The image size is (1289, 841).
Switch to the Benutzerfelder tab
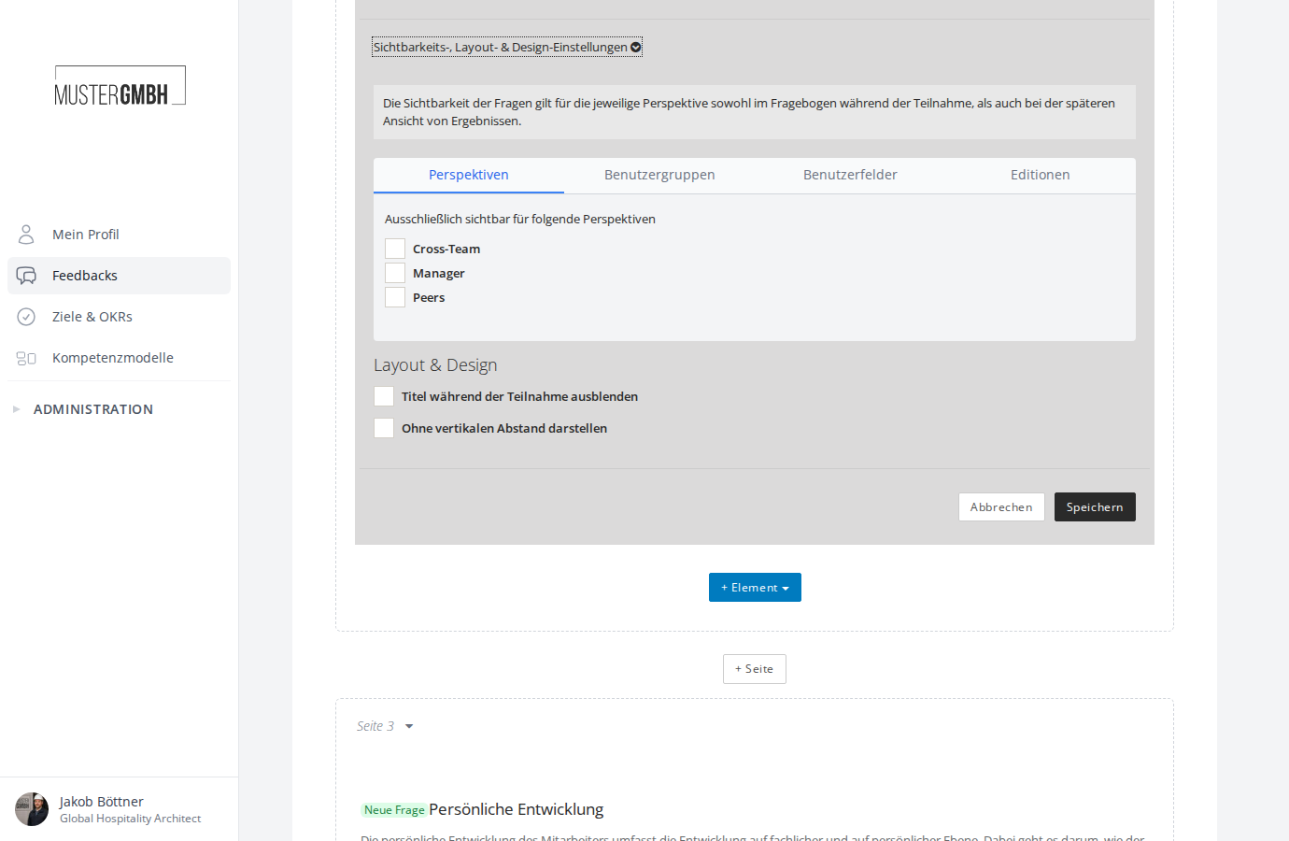[x=850, y=175]
